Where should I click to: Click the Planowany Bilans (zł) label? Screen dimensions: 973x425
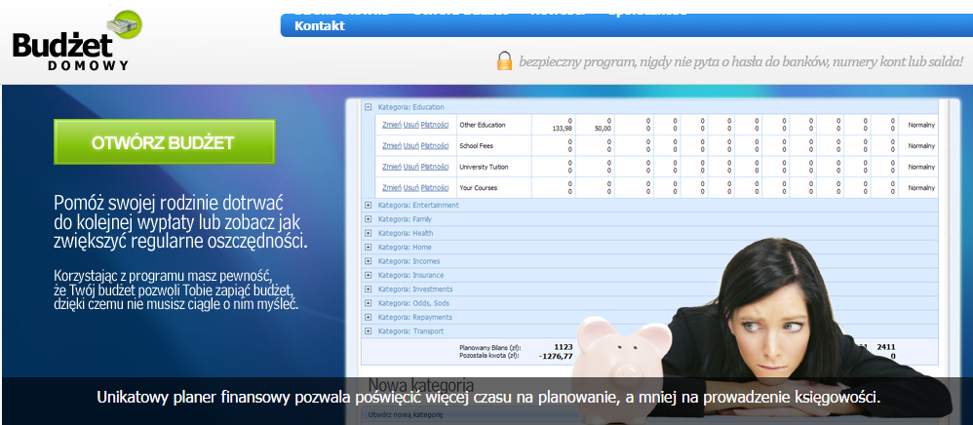[489, 347]
